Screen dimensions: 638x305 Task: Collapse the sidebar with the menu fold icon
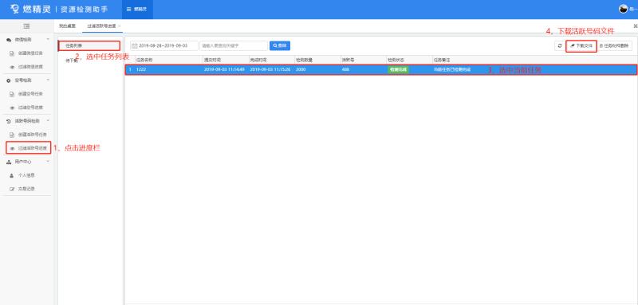(x=27, y=26)
